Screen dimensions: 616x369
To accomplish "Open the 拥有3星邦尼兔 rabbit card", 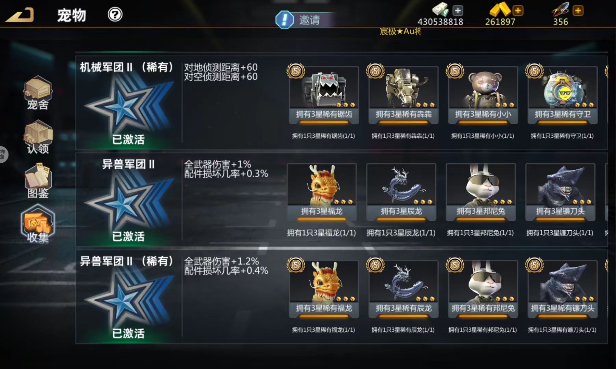I will tap(481, 192).
